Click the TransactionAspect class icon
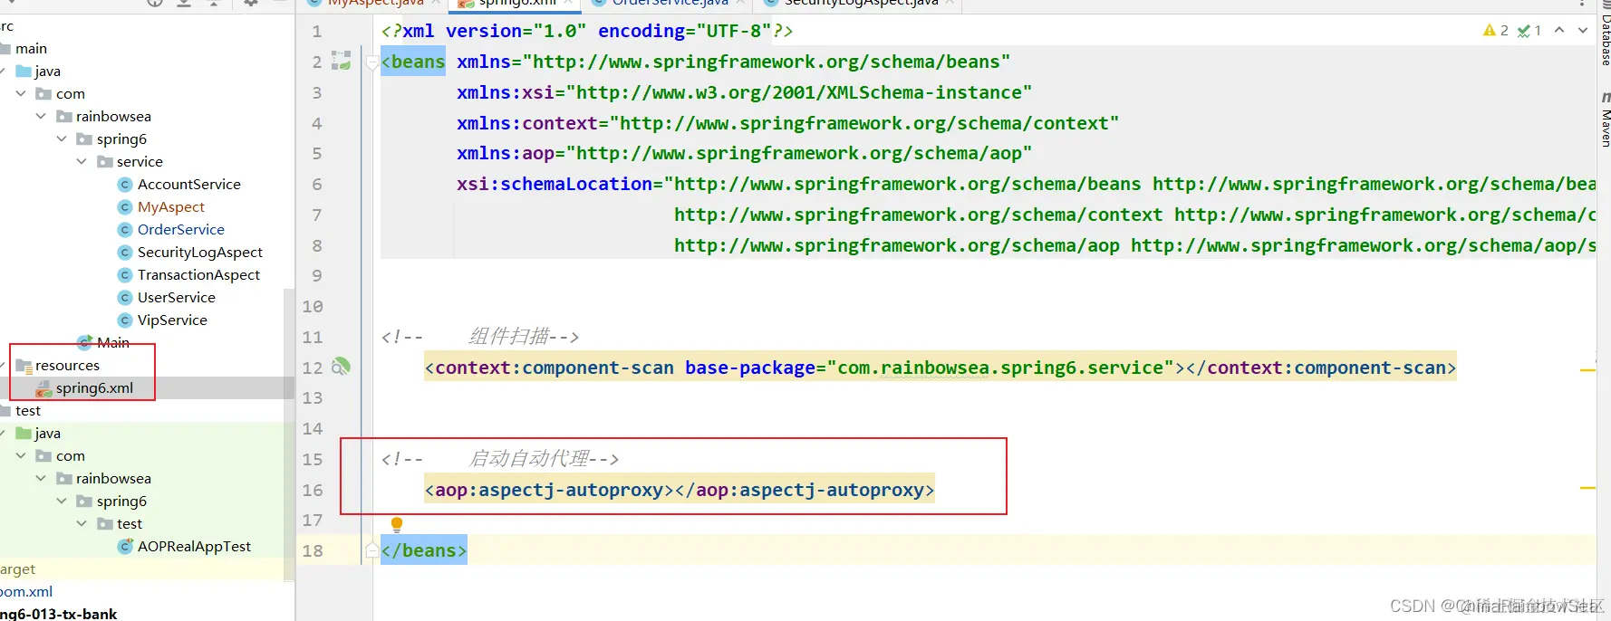The image size is (1611, 621). point(125,274)
